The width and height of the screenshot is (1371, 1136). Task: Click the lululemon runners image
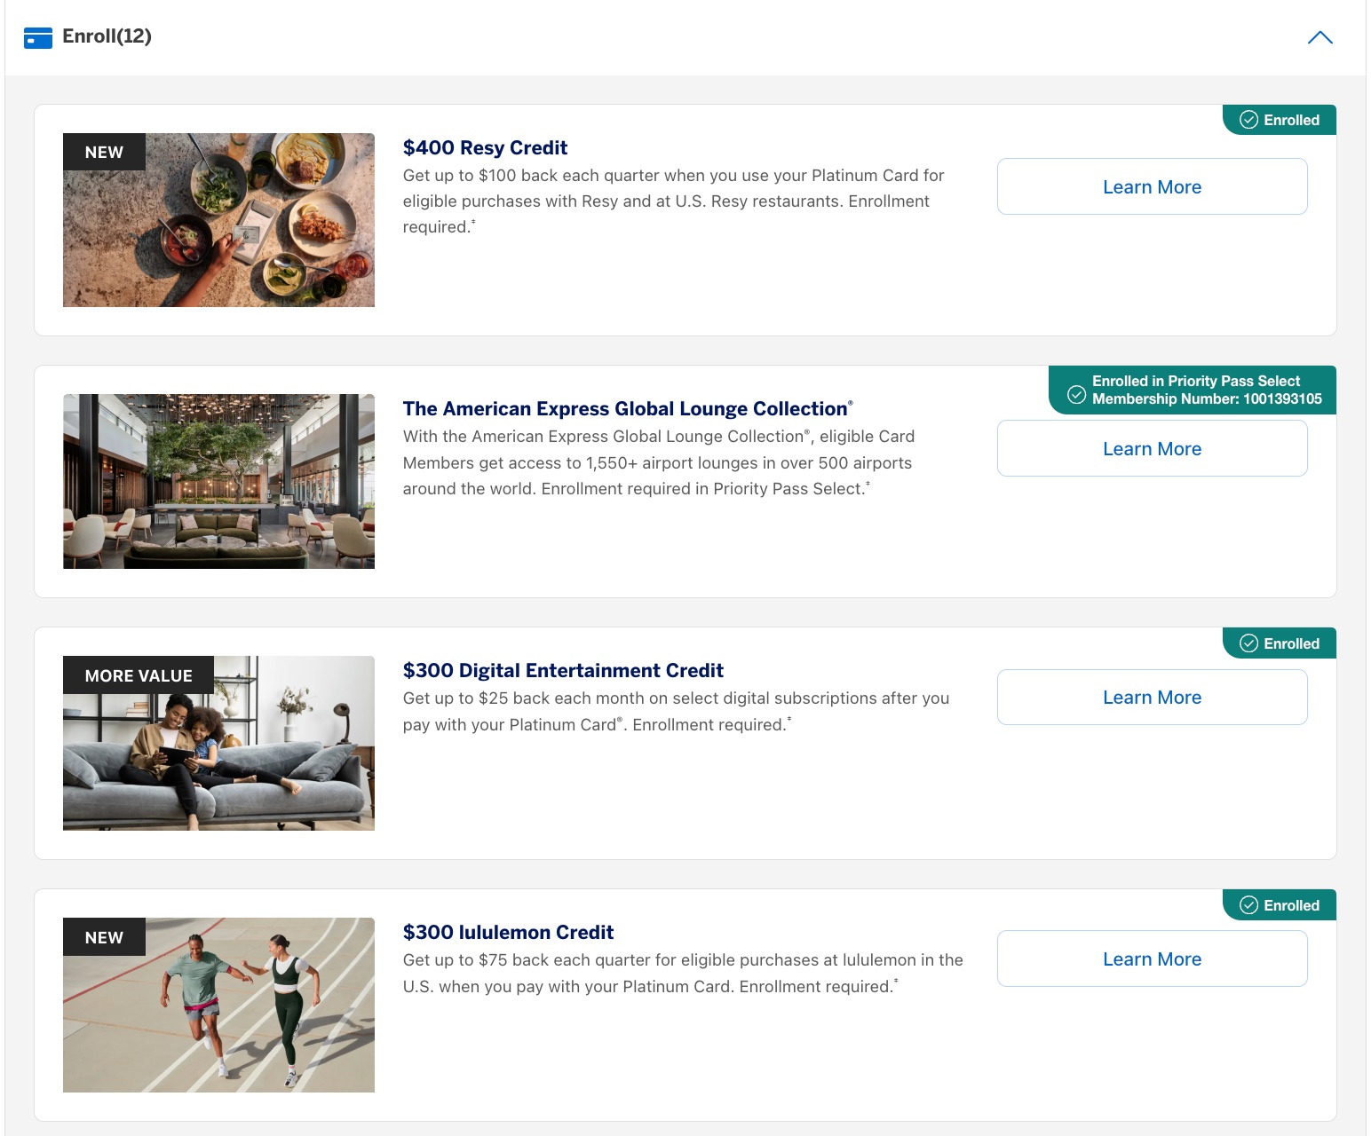218,1005
